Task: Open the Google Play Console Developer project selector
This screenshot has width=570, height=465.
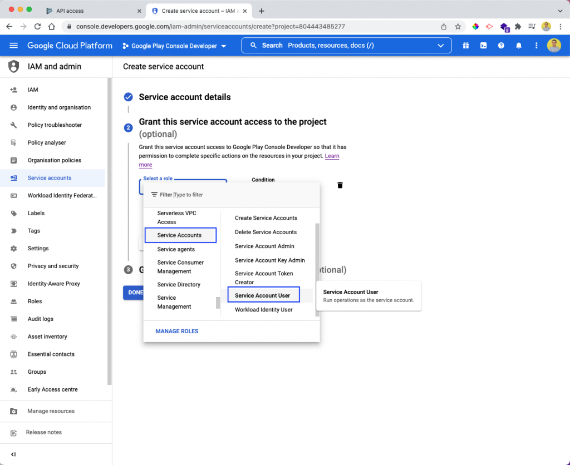Action: [x=174, y=46]
